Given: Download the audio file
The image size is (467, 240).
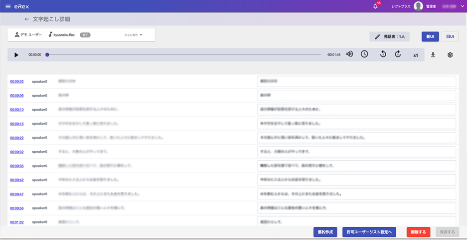Looking at the screenshot, I should (433, 55).
